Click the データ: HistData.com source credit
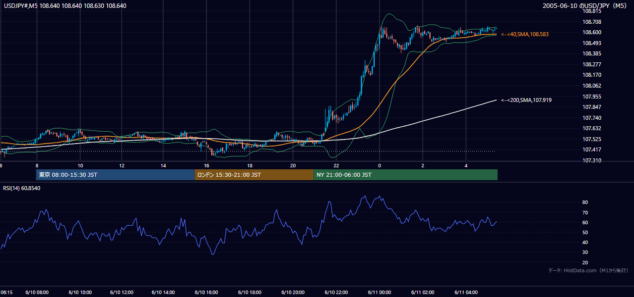The width and height of the screenshot is (634, 297). tap(588, 271)
